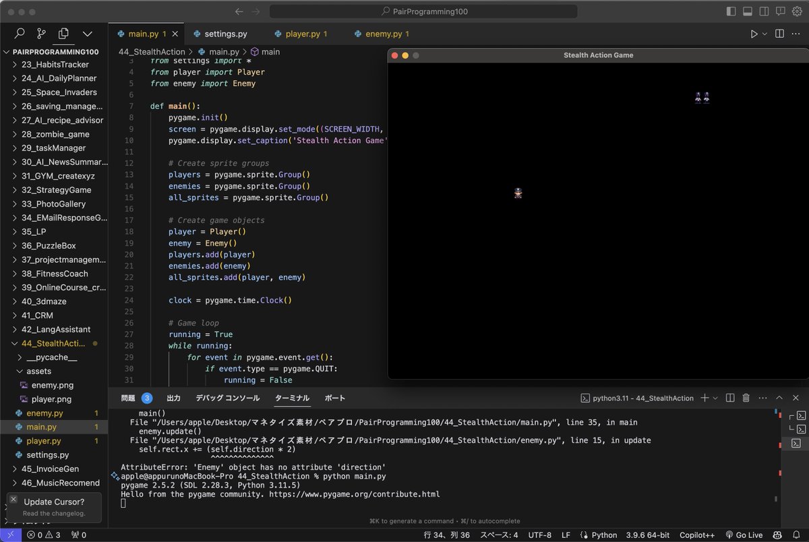
Task: Create a new terminal with plus icon
Action: [x=705, y=398]
